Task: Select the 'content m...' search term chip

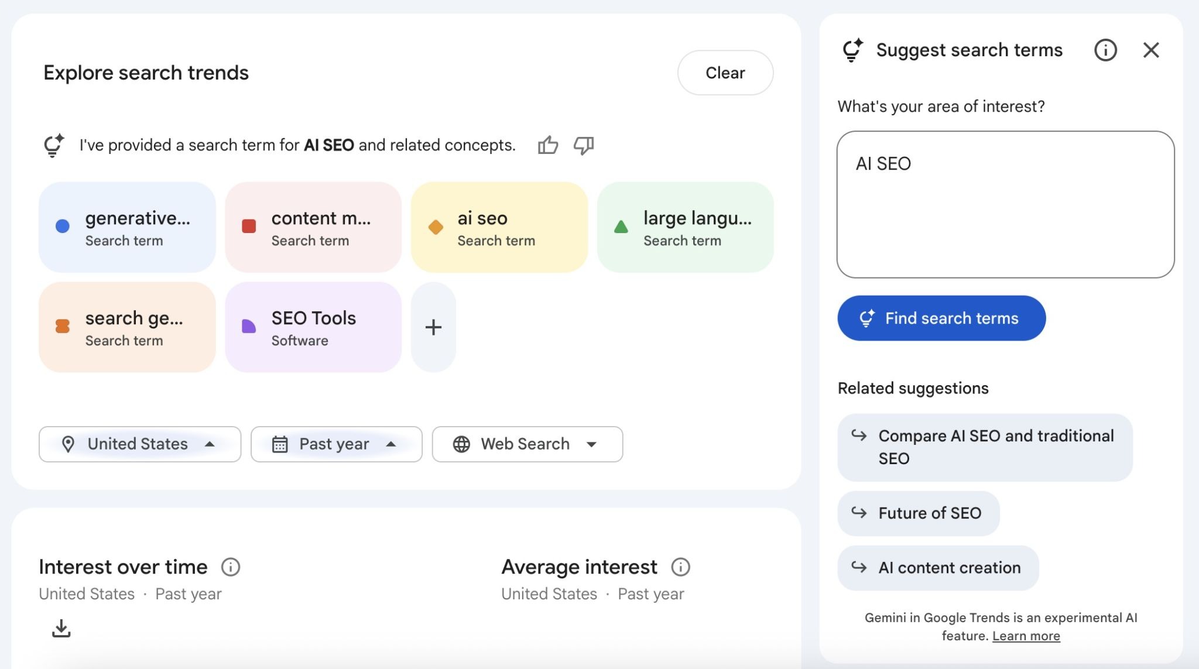Action: (x=313, y=227)
